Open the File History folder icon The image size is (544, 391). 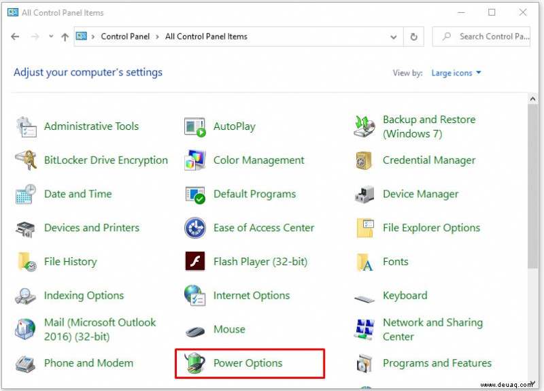tap(27, 262)
